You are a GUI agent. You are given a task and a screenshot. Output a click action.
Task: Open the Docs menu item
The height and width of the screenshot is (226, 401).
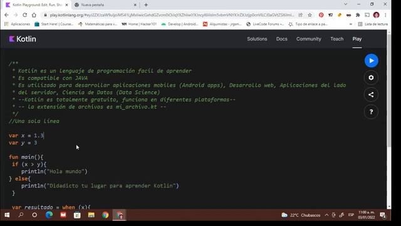(x=281, y=39)
